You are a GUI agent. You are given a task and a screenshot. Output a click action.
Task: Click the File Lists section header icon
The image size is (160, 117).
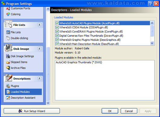pyautogui.click(x=8, y=24)
